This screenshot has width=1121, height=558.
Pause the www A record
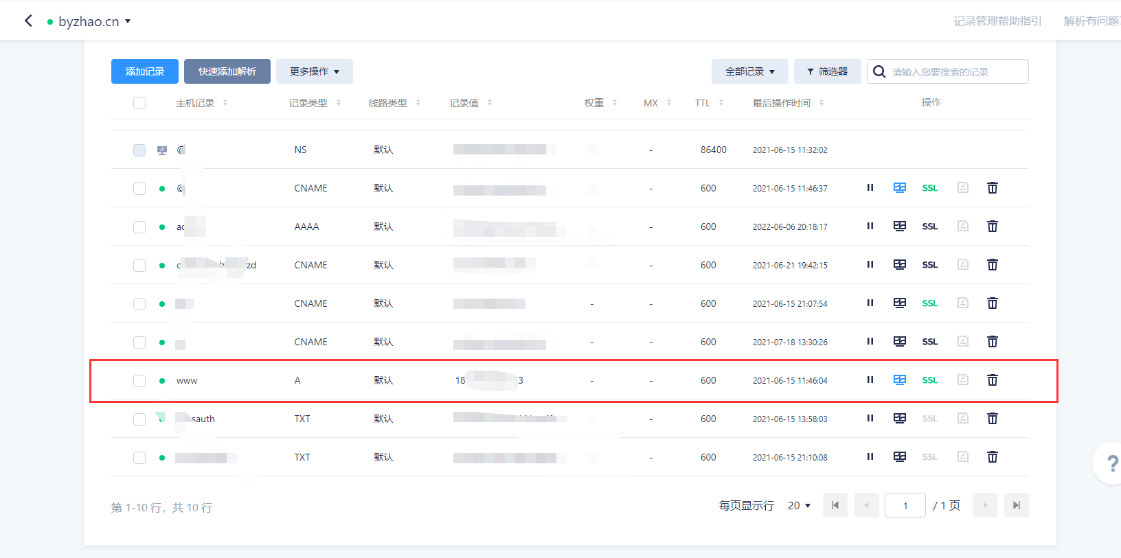(x=870, y=380)
